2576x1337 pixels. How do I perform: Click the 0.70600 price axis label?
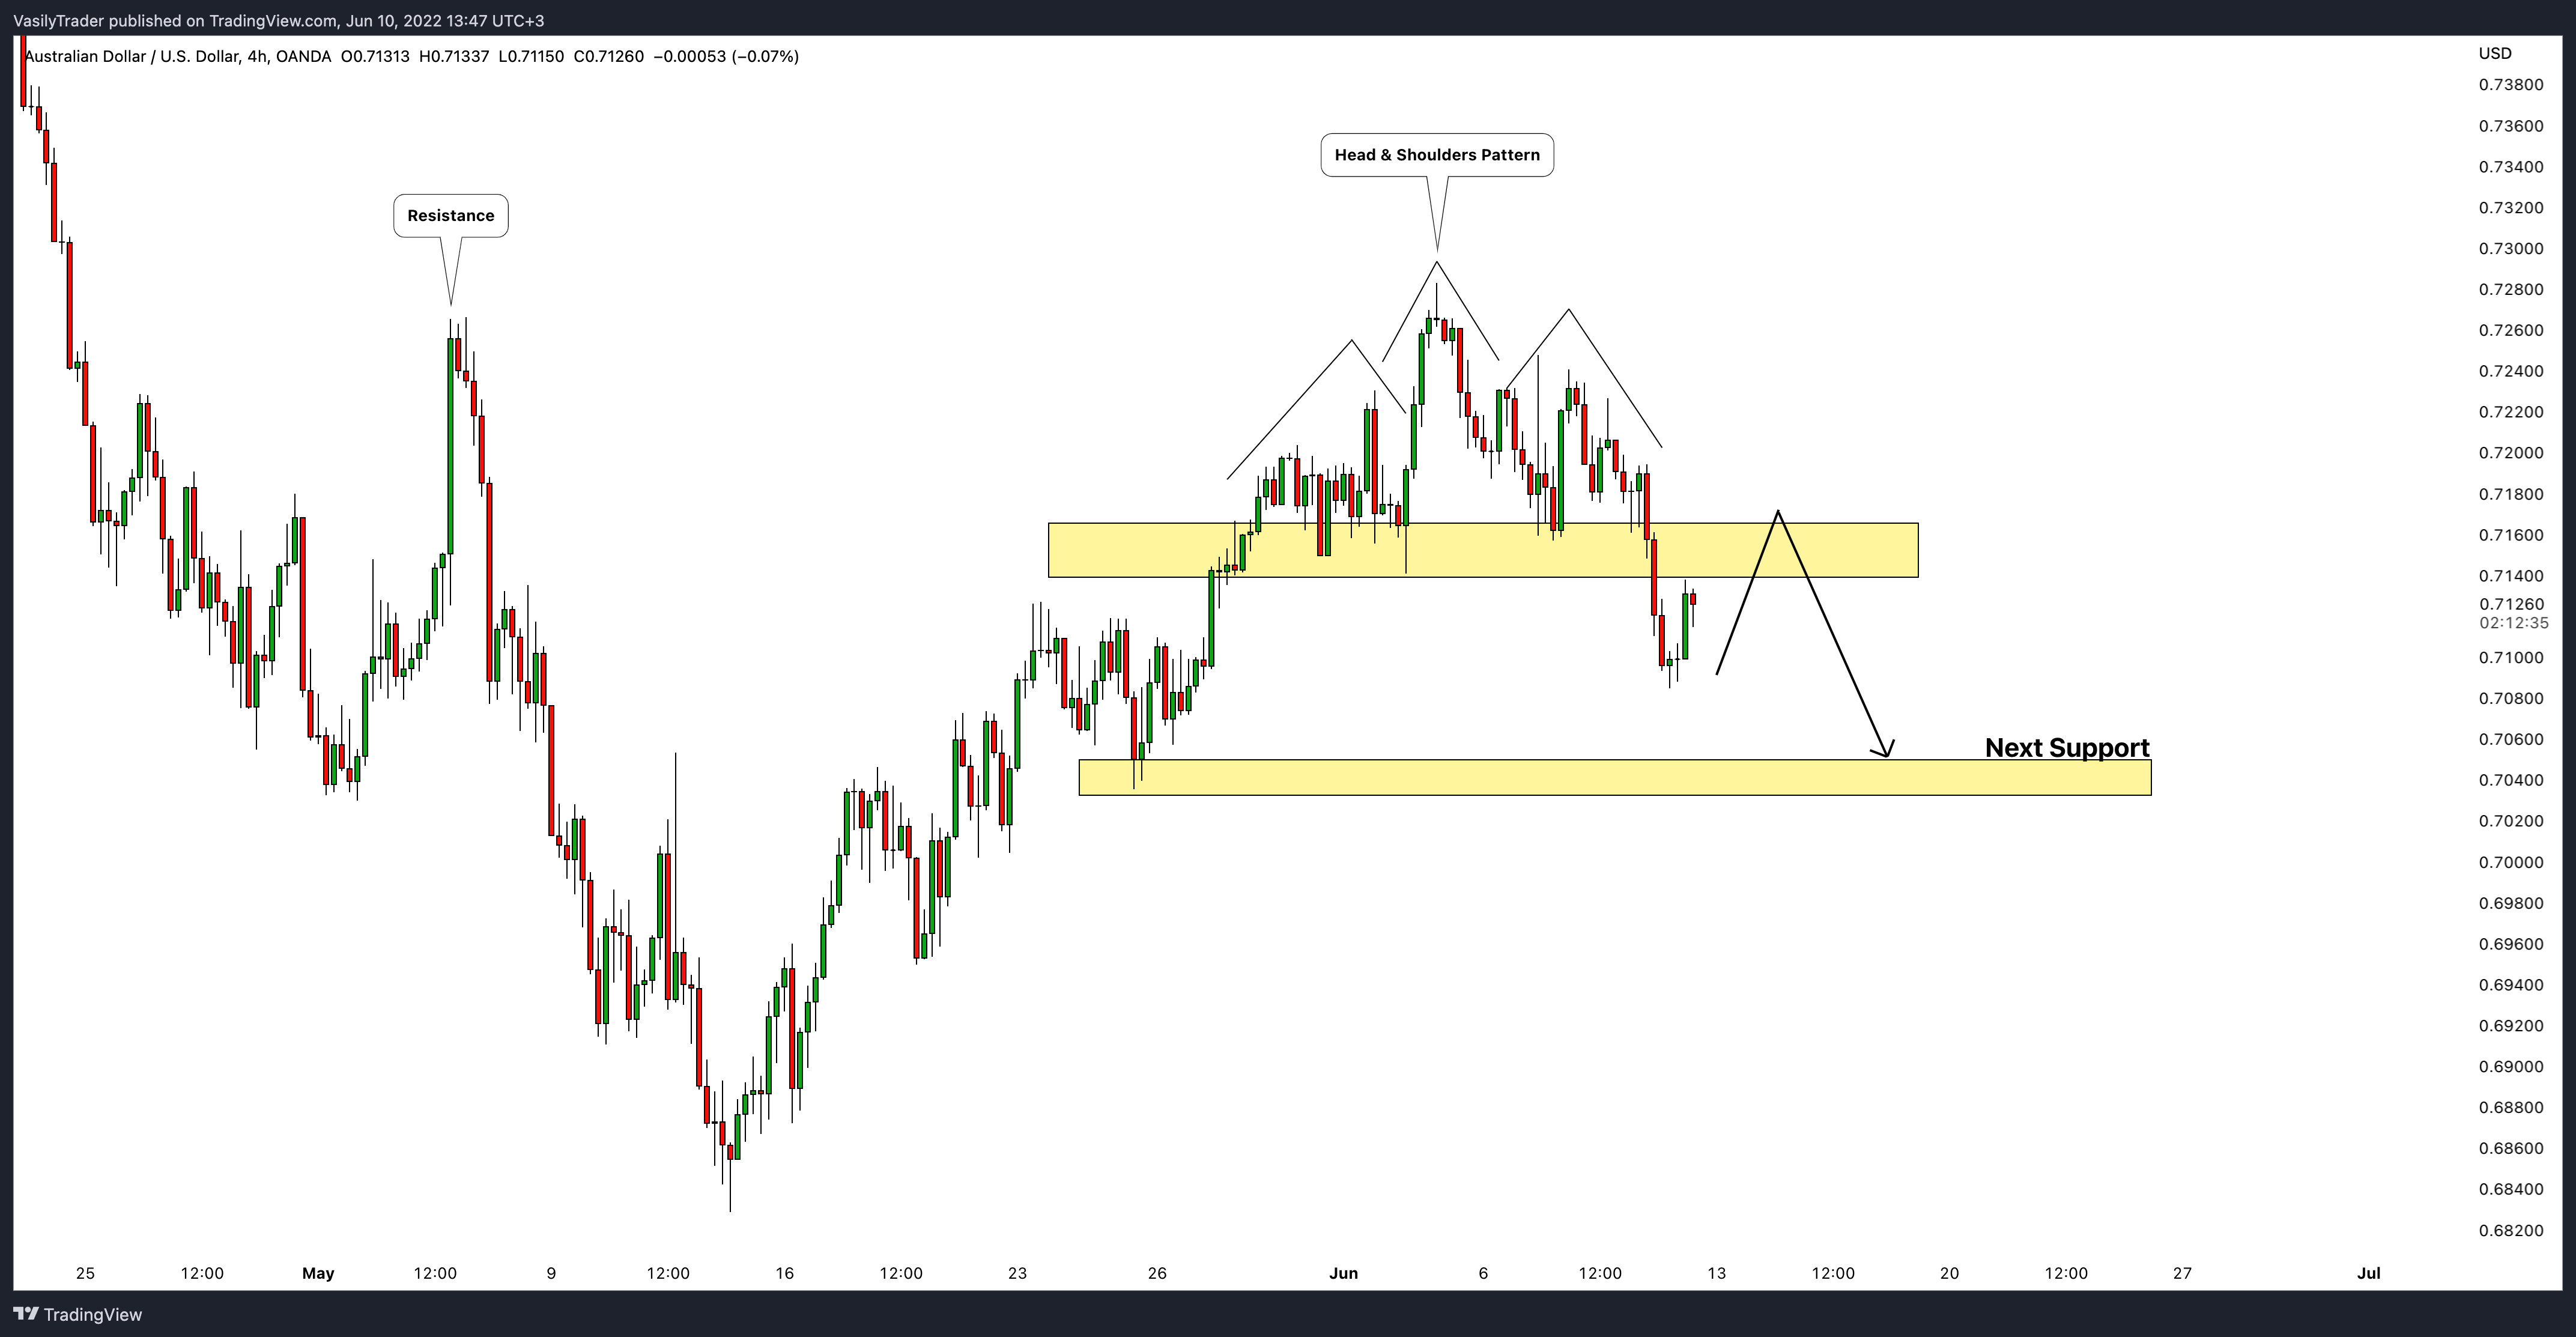(2511, 740)
